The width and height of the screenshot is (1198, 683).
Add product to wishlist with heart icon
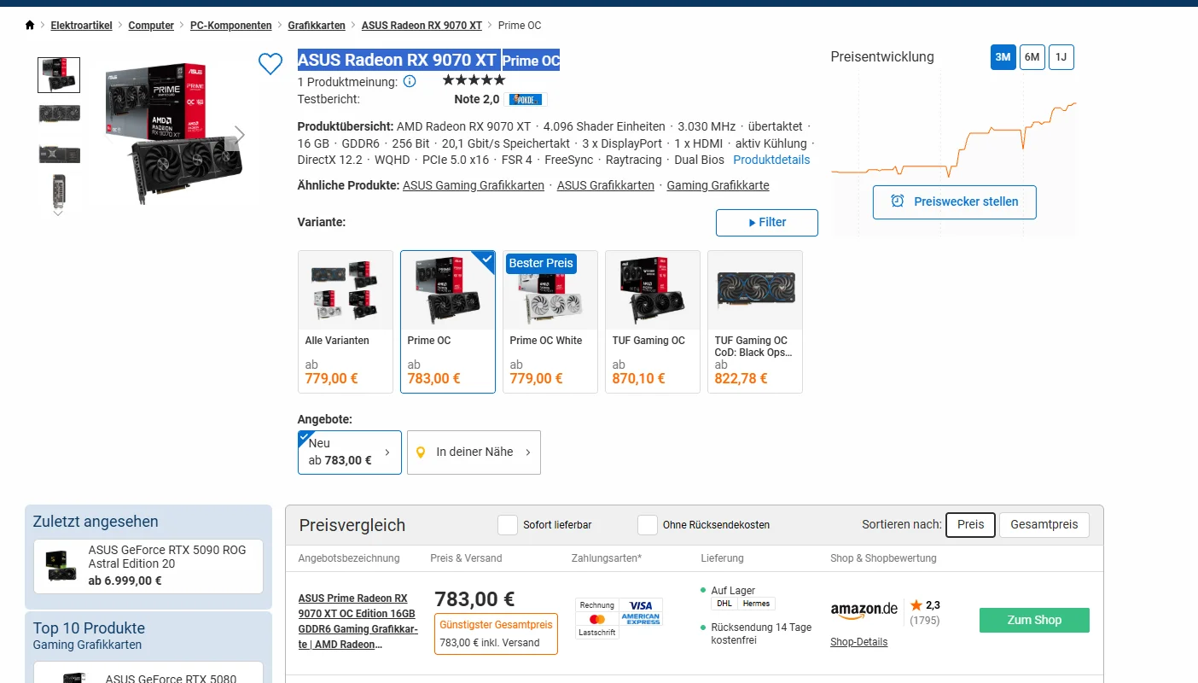pos(270,64)
